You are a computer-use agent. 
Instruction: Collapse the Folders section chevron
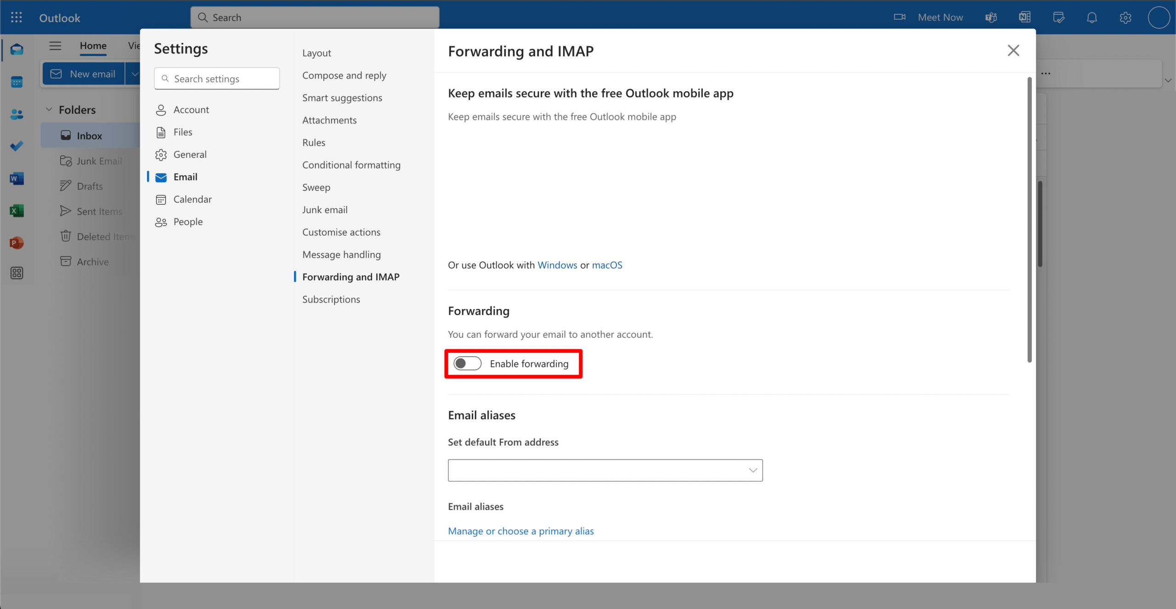click(x=49, y=110)
